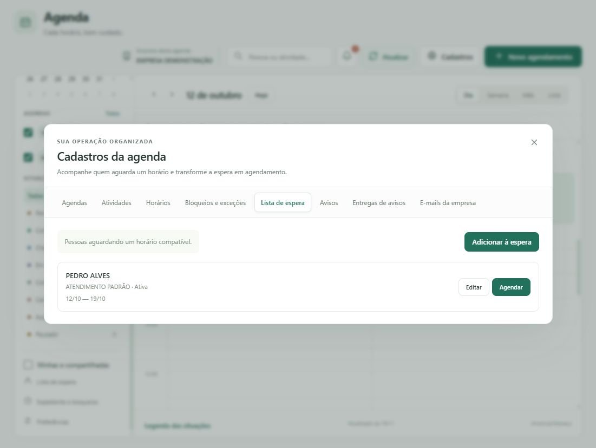Click the ATENDIMENTO PADRÃO · Ativa text
596x448 pixels.
[x=107, y=287]
